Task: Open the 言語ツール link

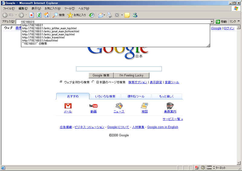Action: tap(172, 82)
